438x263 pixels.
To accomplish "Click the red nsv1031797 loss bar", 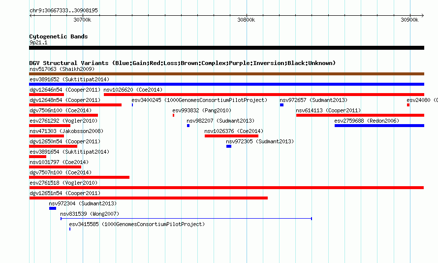I will [55, 167].
